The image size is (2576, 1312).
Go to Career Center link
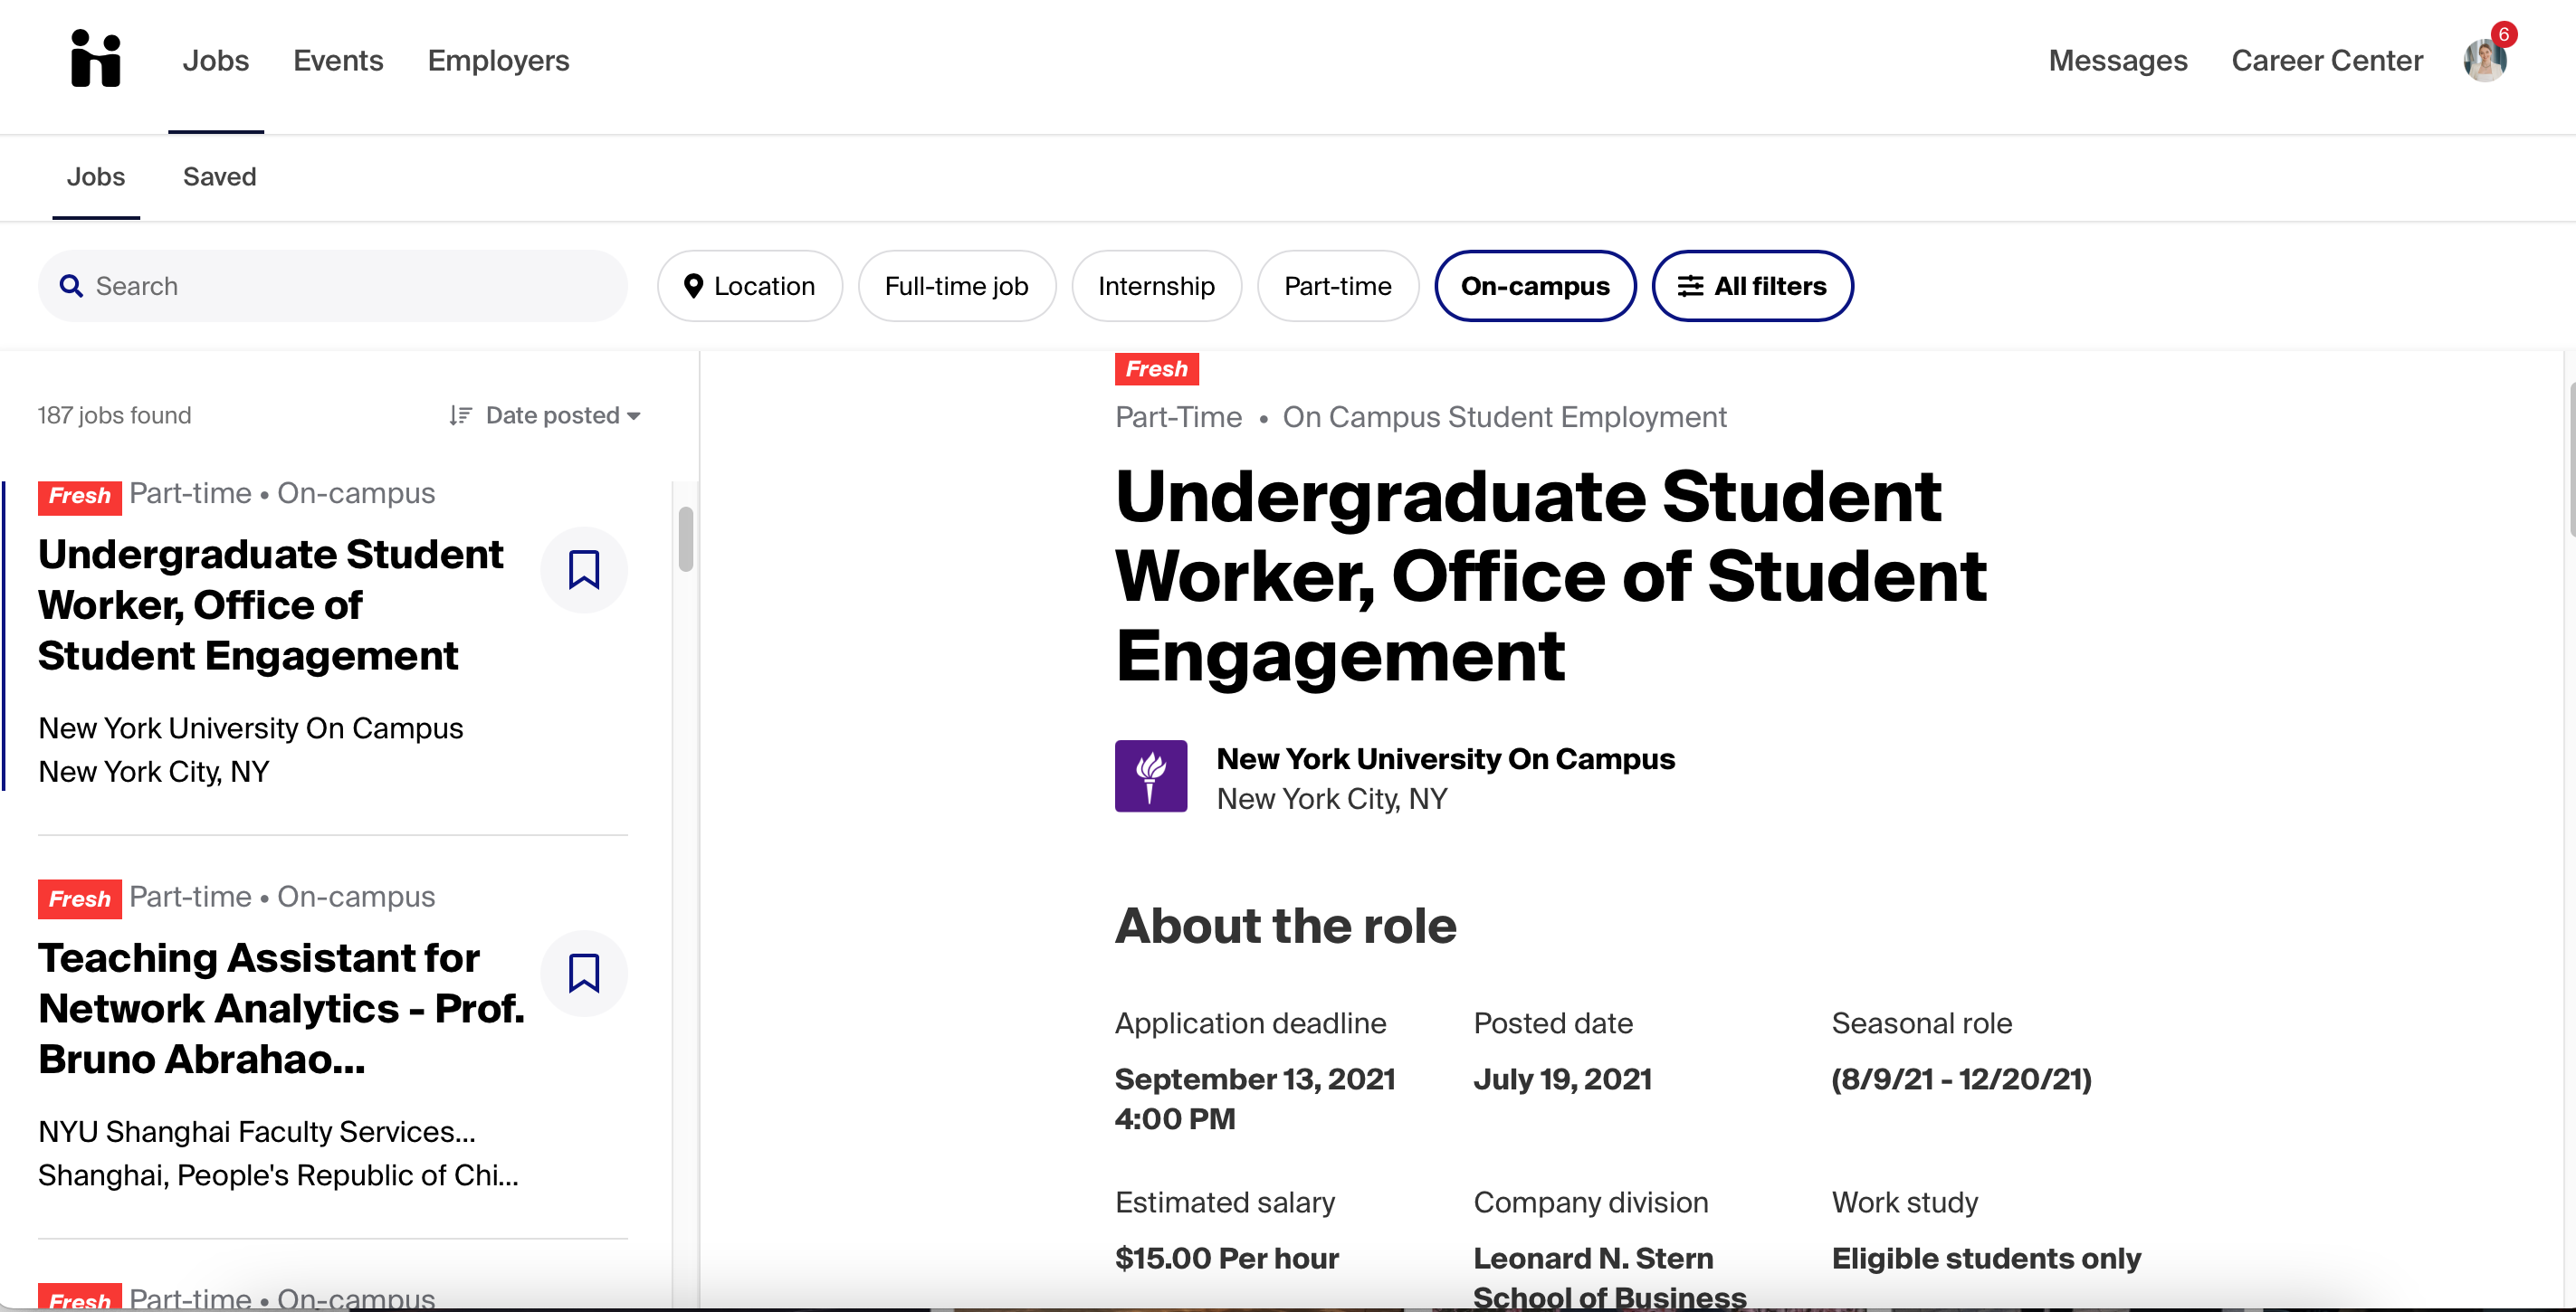(x=2326, y=61)
